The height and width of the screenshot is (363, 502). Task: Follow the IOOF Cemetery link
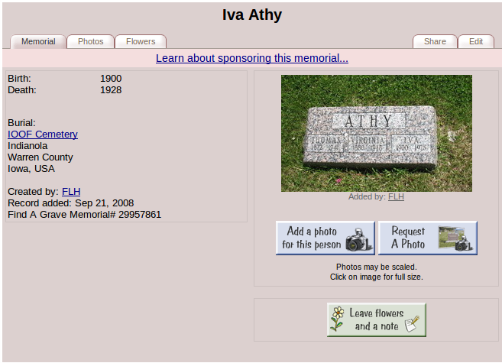coord(43,135)
